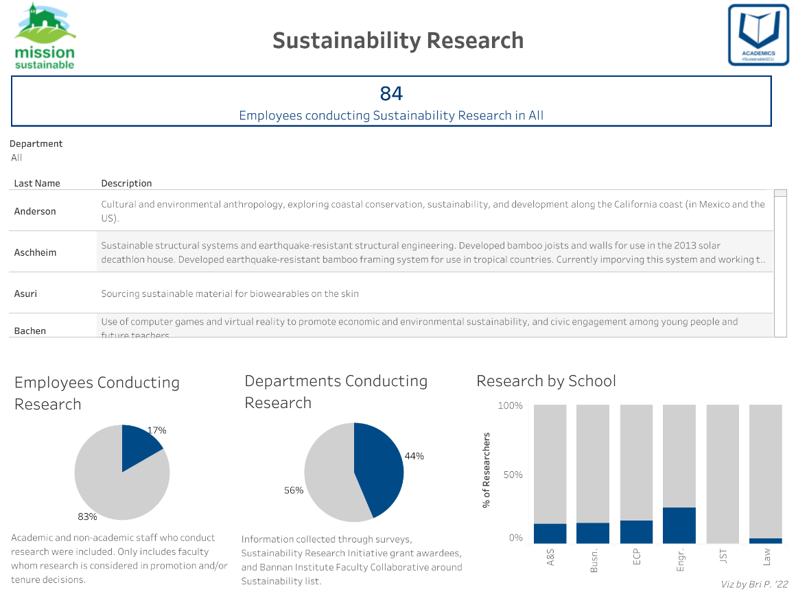Click the Law axis label

click(x=766, y=557)
